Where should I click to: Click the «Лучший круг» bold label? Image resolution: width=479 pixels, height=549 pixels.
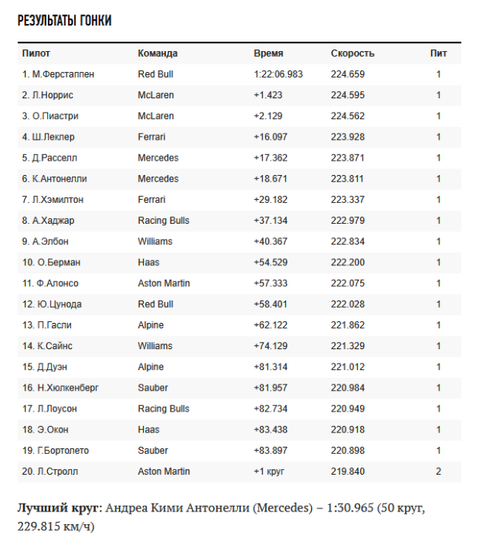coord(59,507)
